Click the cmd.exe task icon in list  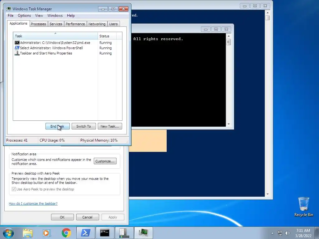point(17,43)
